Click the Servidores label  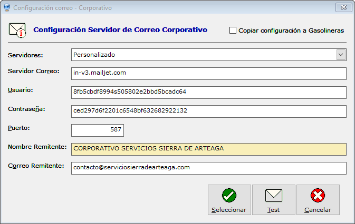26,55
